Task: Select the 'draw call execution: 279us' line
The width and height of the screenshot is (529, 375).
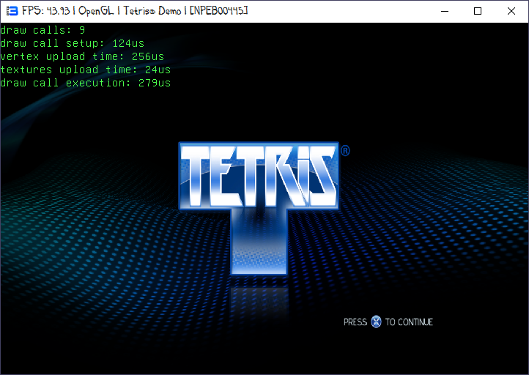Action: tap(85, 83)
